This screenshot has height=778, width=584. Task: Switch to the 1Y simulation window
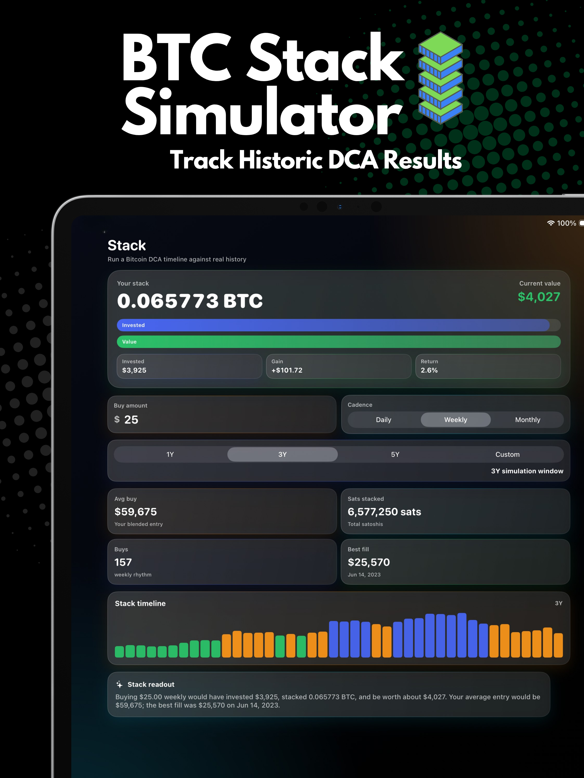pyautogui.click(x=170, y=454)
